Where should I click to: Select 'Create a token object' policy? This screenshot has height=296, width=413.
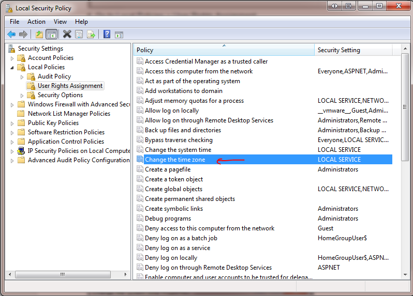point(174,179)
